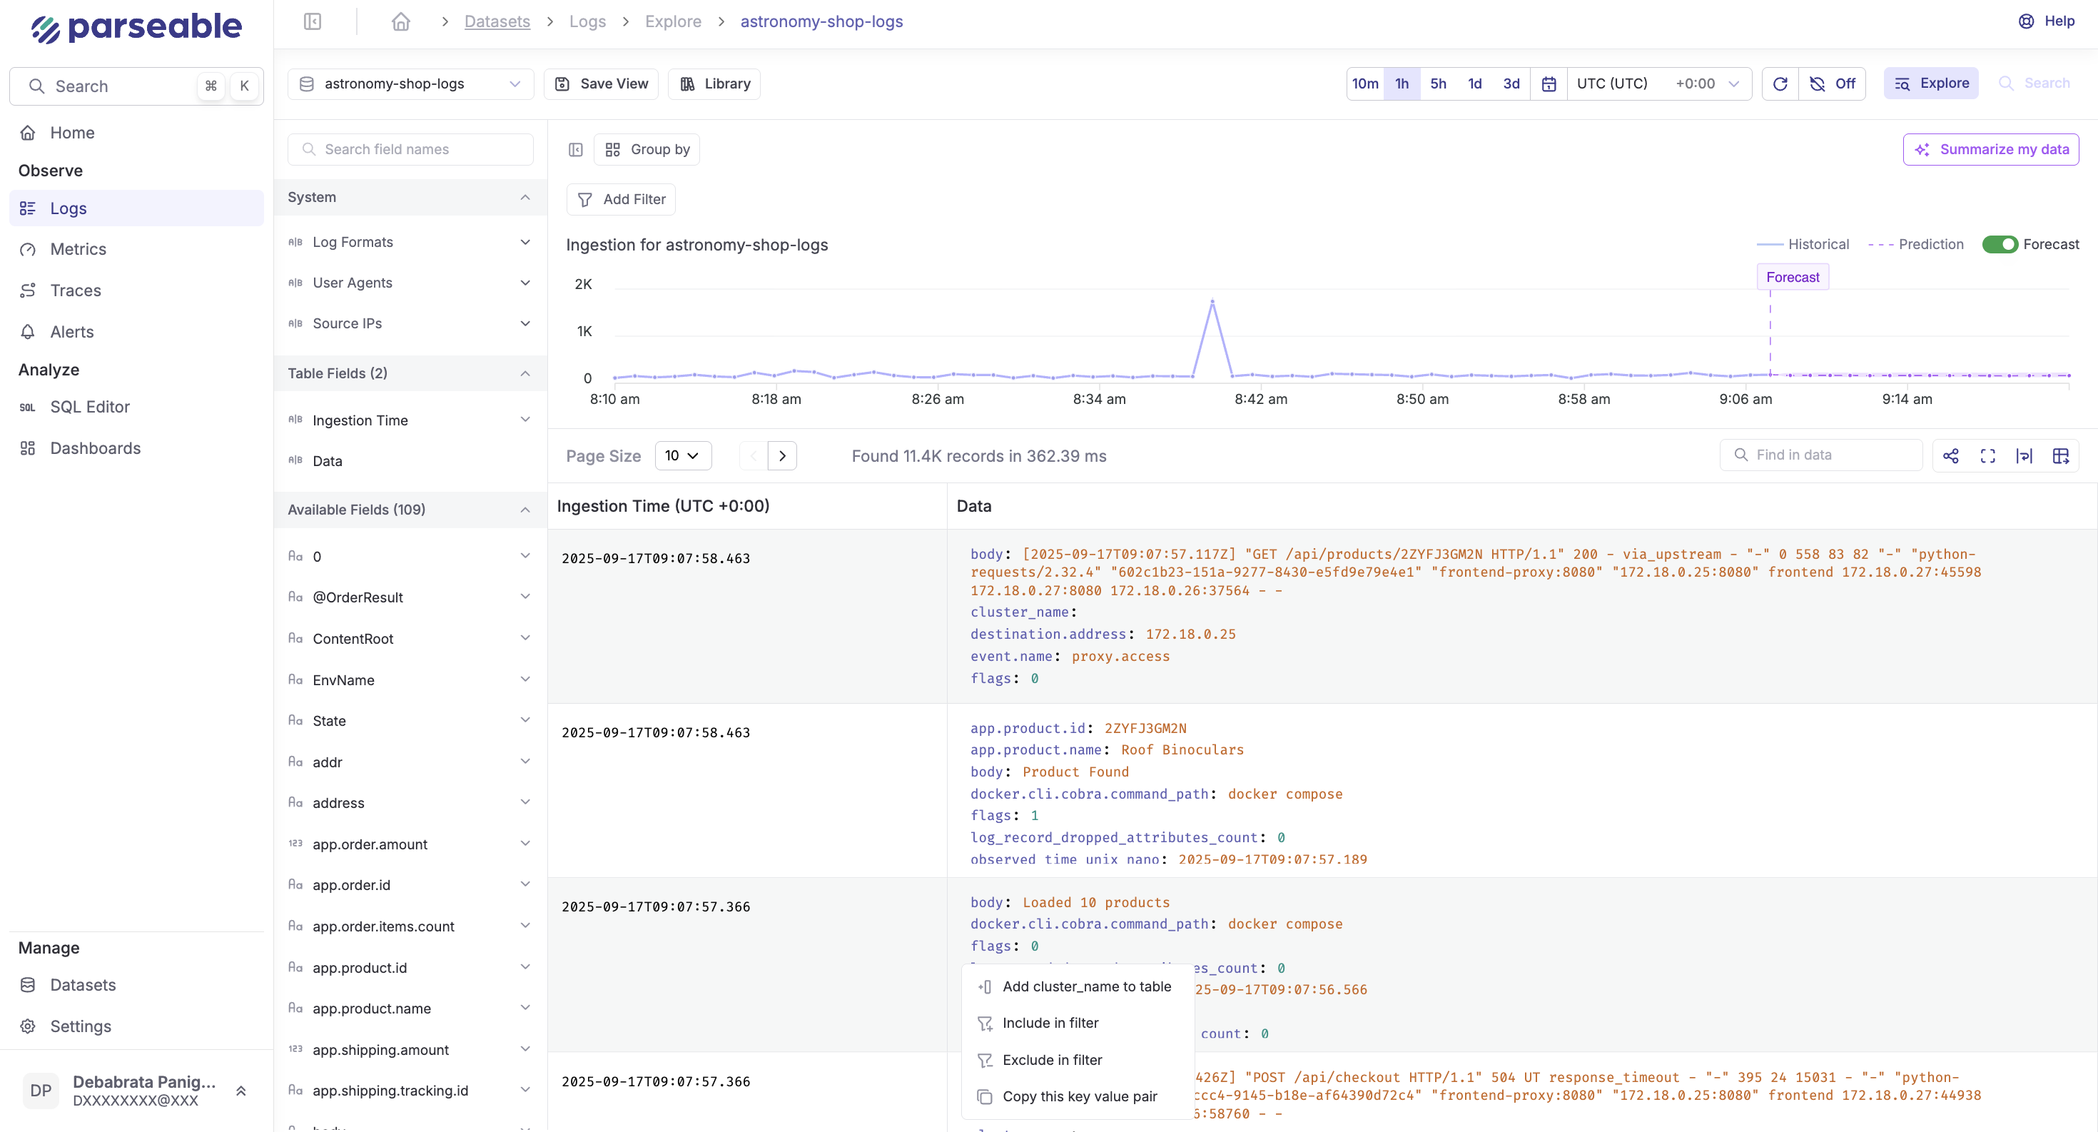Screen dimensions: 2098x1132
Task: Select the 3d time range
Action: 1511,84
